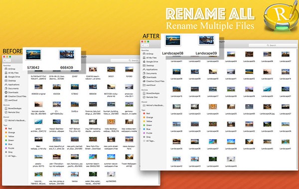Open AirDrop in the After window sidebar
The width and height of the screenshot is (299, 189).
tap(148, 54)
